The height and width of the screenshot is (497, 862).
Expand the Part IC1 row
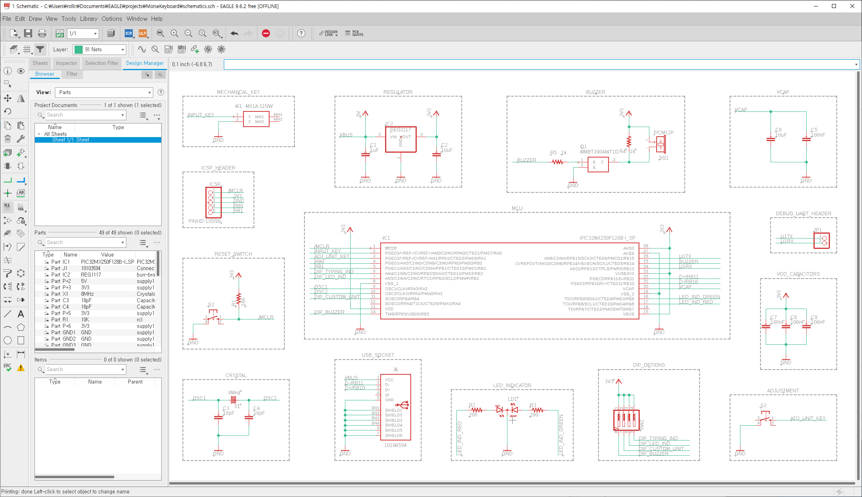tap(47, 262)
